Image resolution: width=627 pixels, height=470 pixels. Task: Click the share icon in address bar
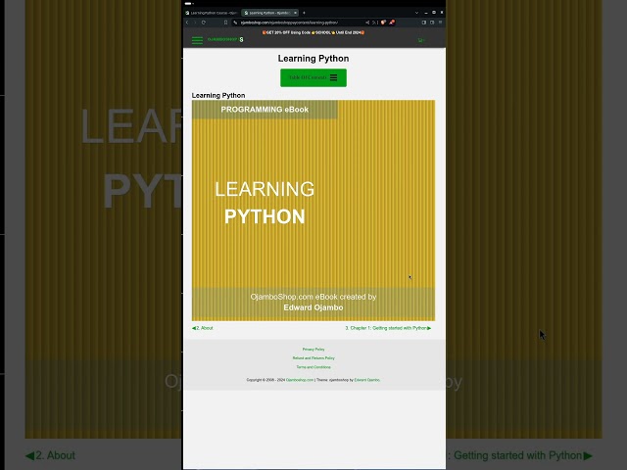point(367,23)
